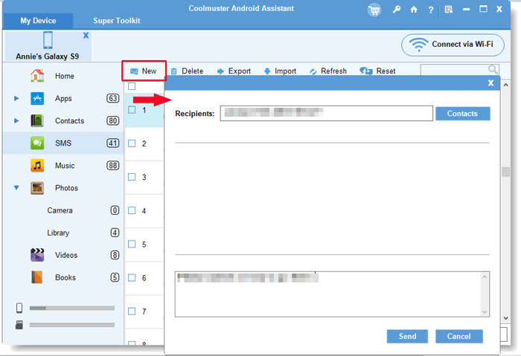Check the box for message row 4
This screenshot has width=521, height=356.
click(132, 210)
